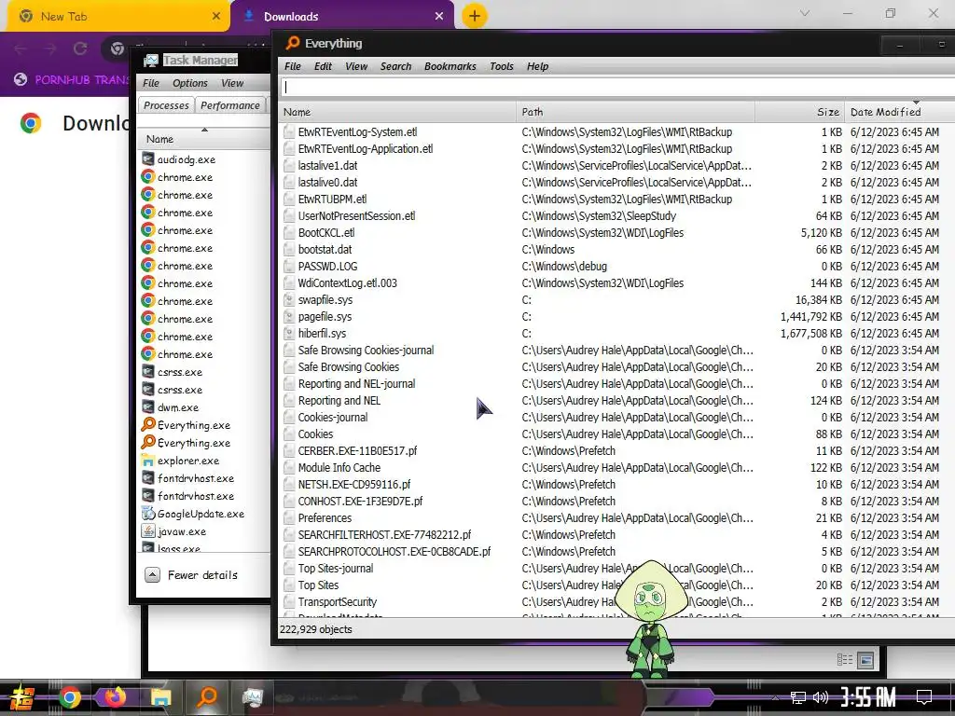Image resolution: width=955 pixels, height=716 pixels.
Task: Select javaw.exe process icon
Action: coord(148,530)
